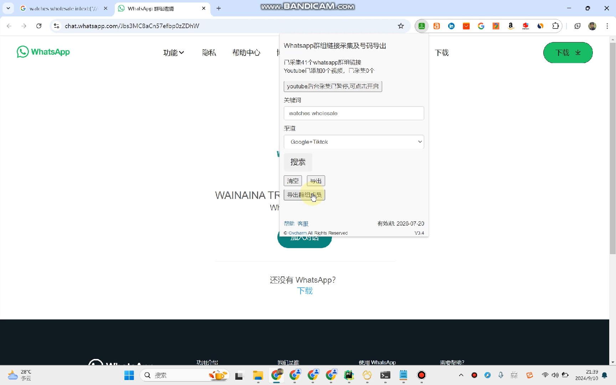Open the 功能介绍 footer link
The width and height of the screenshot is (616, 385).
pyautogui.click(x=207, y=362)
